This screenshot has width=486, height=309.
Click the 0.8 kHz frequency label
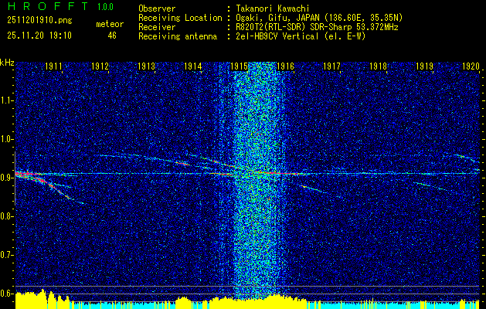(5, 216)
